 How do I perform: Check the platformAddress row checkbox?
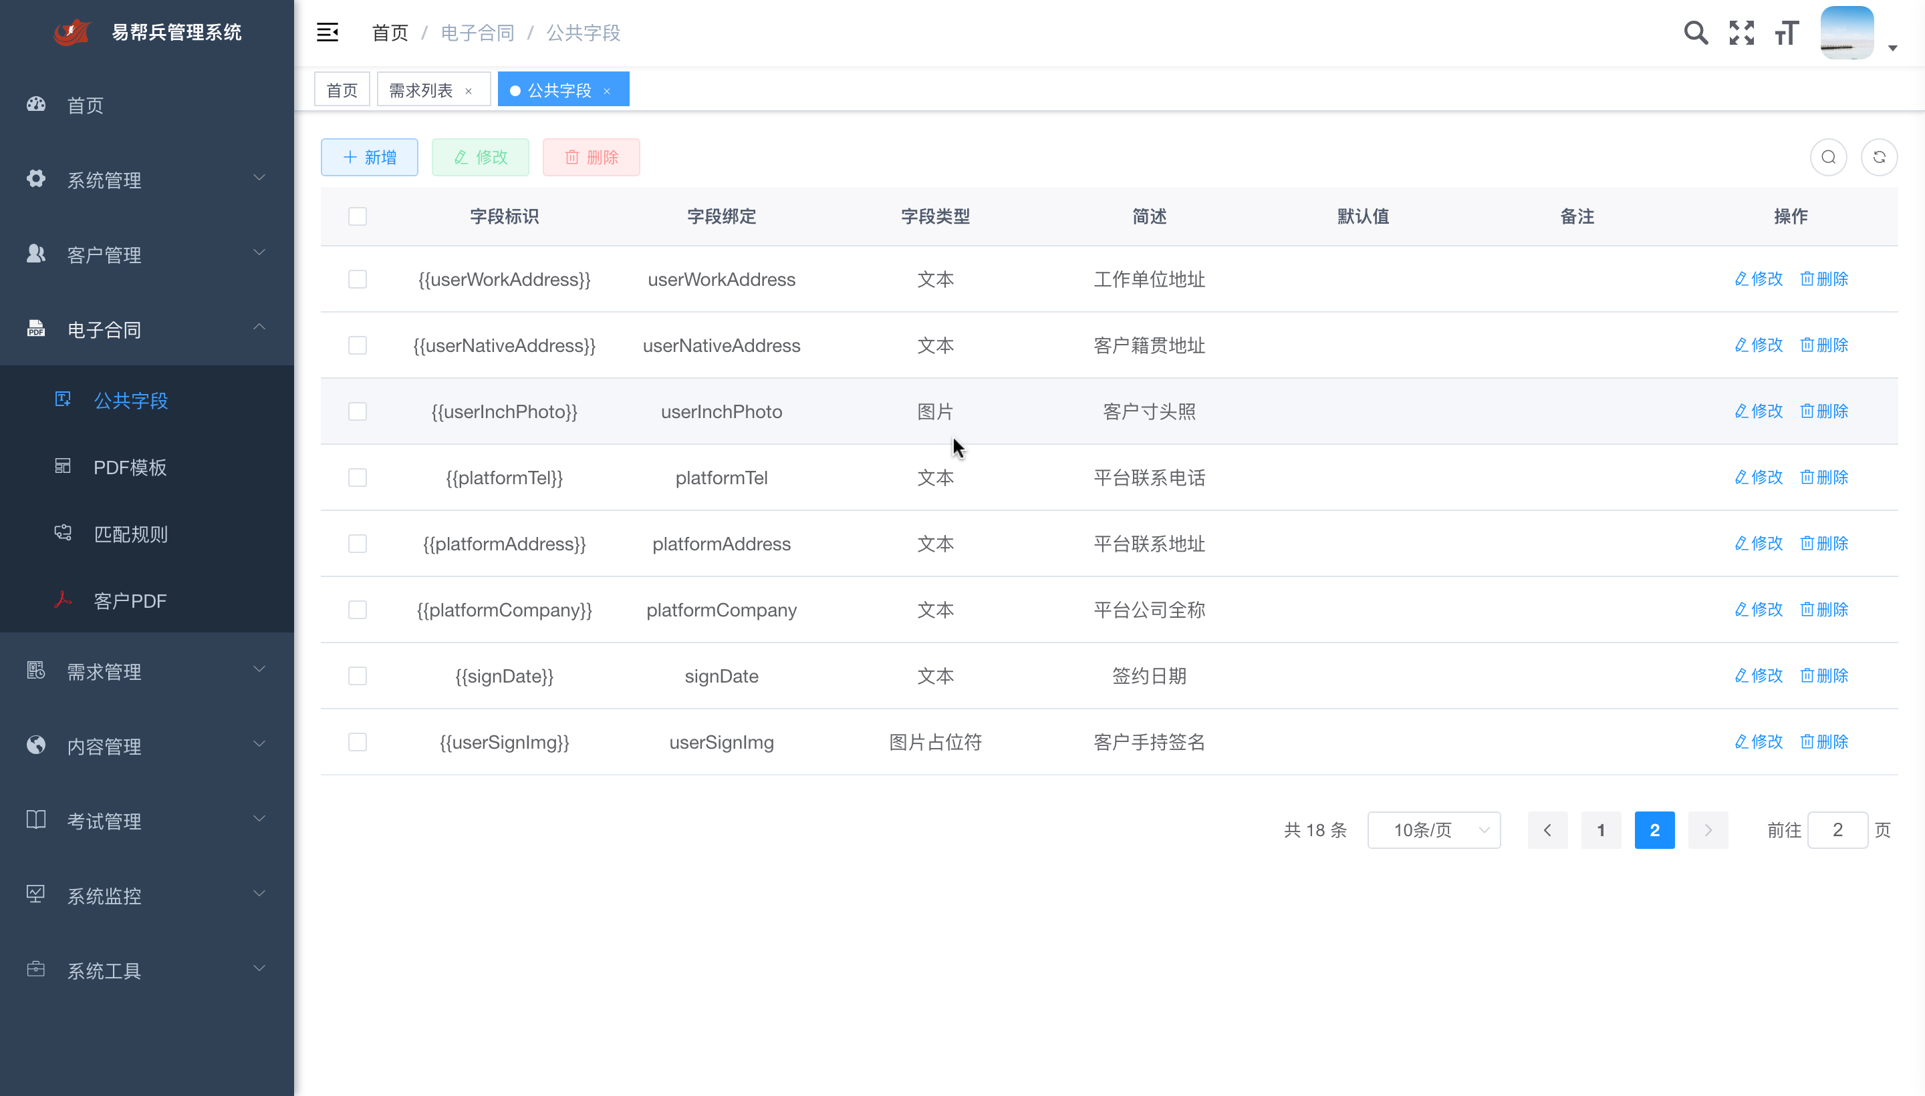point(358,544)
